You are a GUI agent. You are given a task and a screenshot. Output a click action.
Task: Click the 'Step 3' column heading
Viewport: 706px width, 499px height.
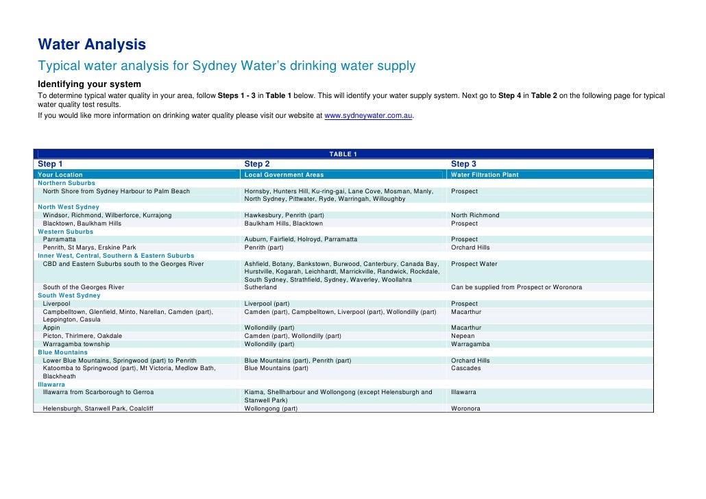click(463, 164)
